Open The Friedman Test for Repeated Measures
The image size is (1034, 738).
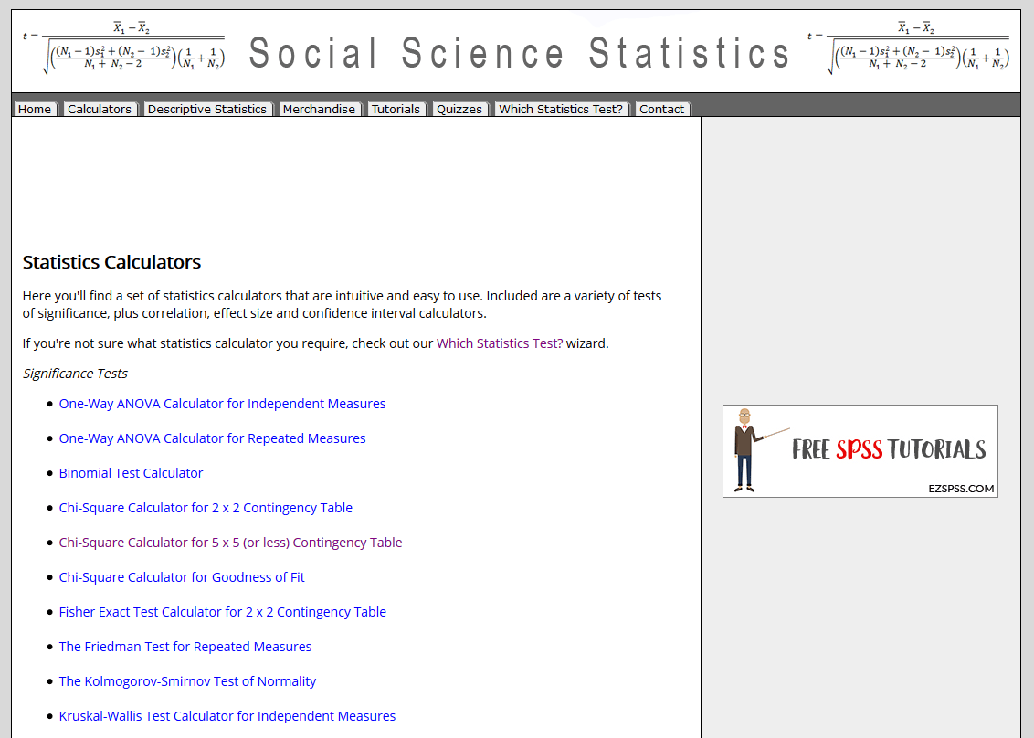coord(185,647)
